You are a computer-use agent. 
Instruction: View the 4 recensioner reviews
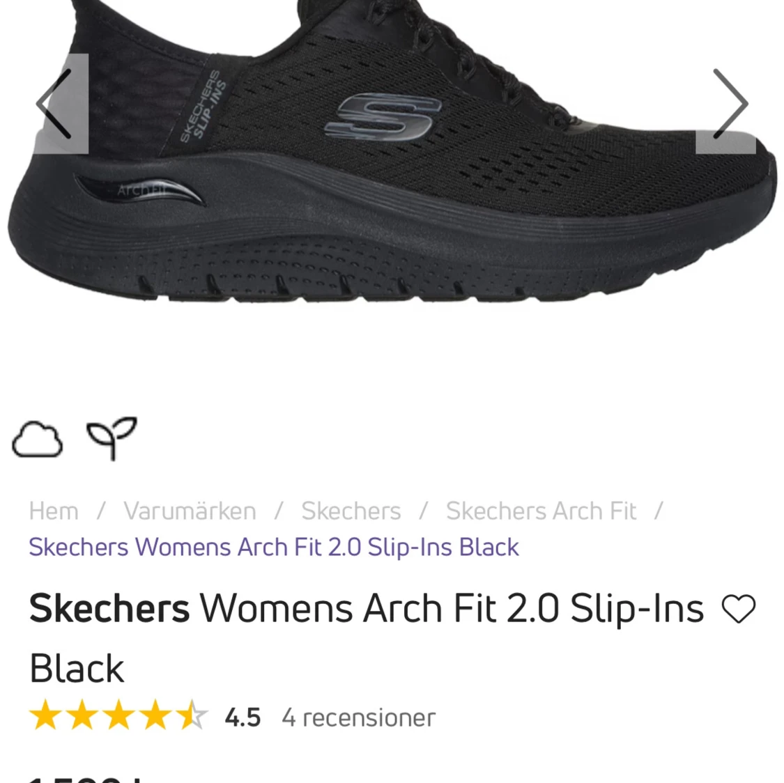[358, 718]
